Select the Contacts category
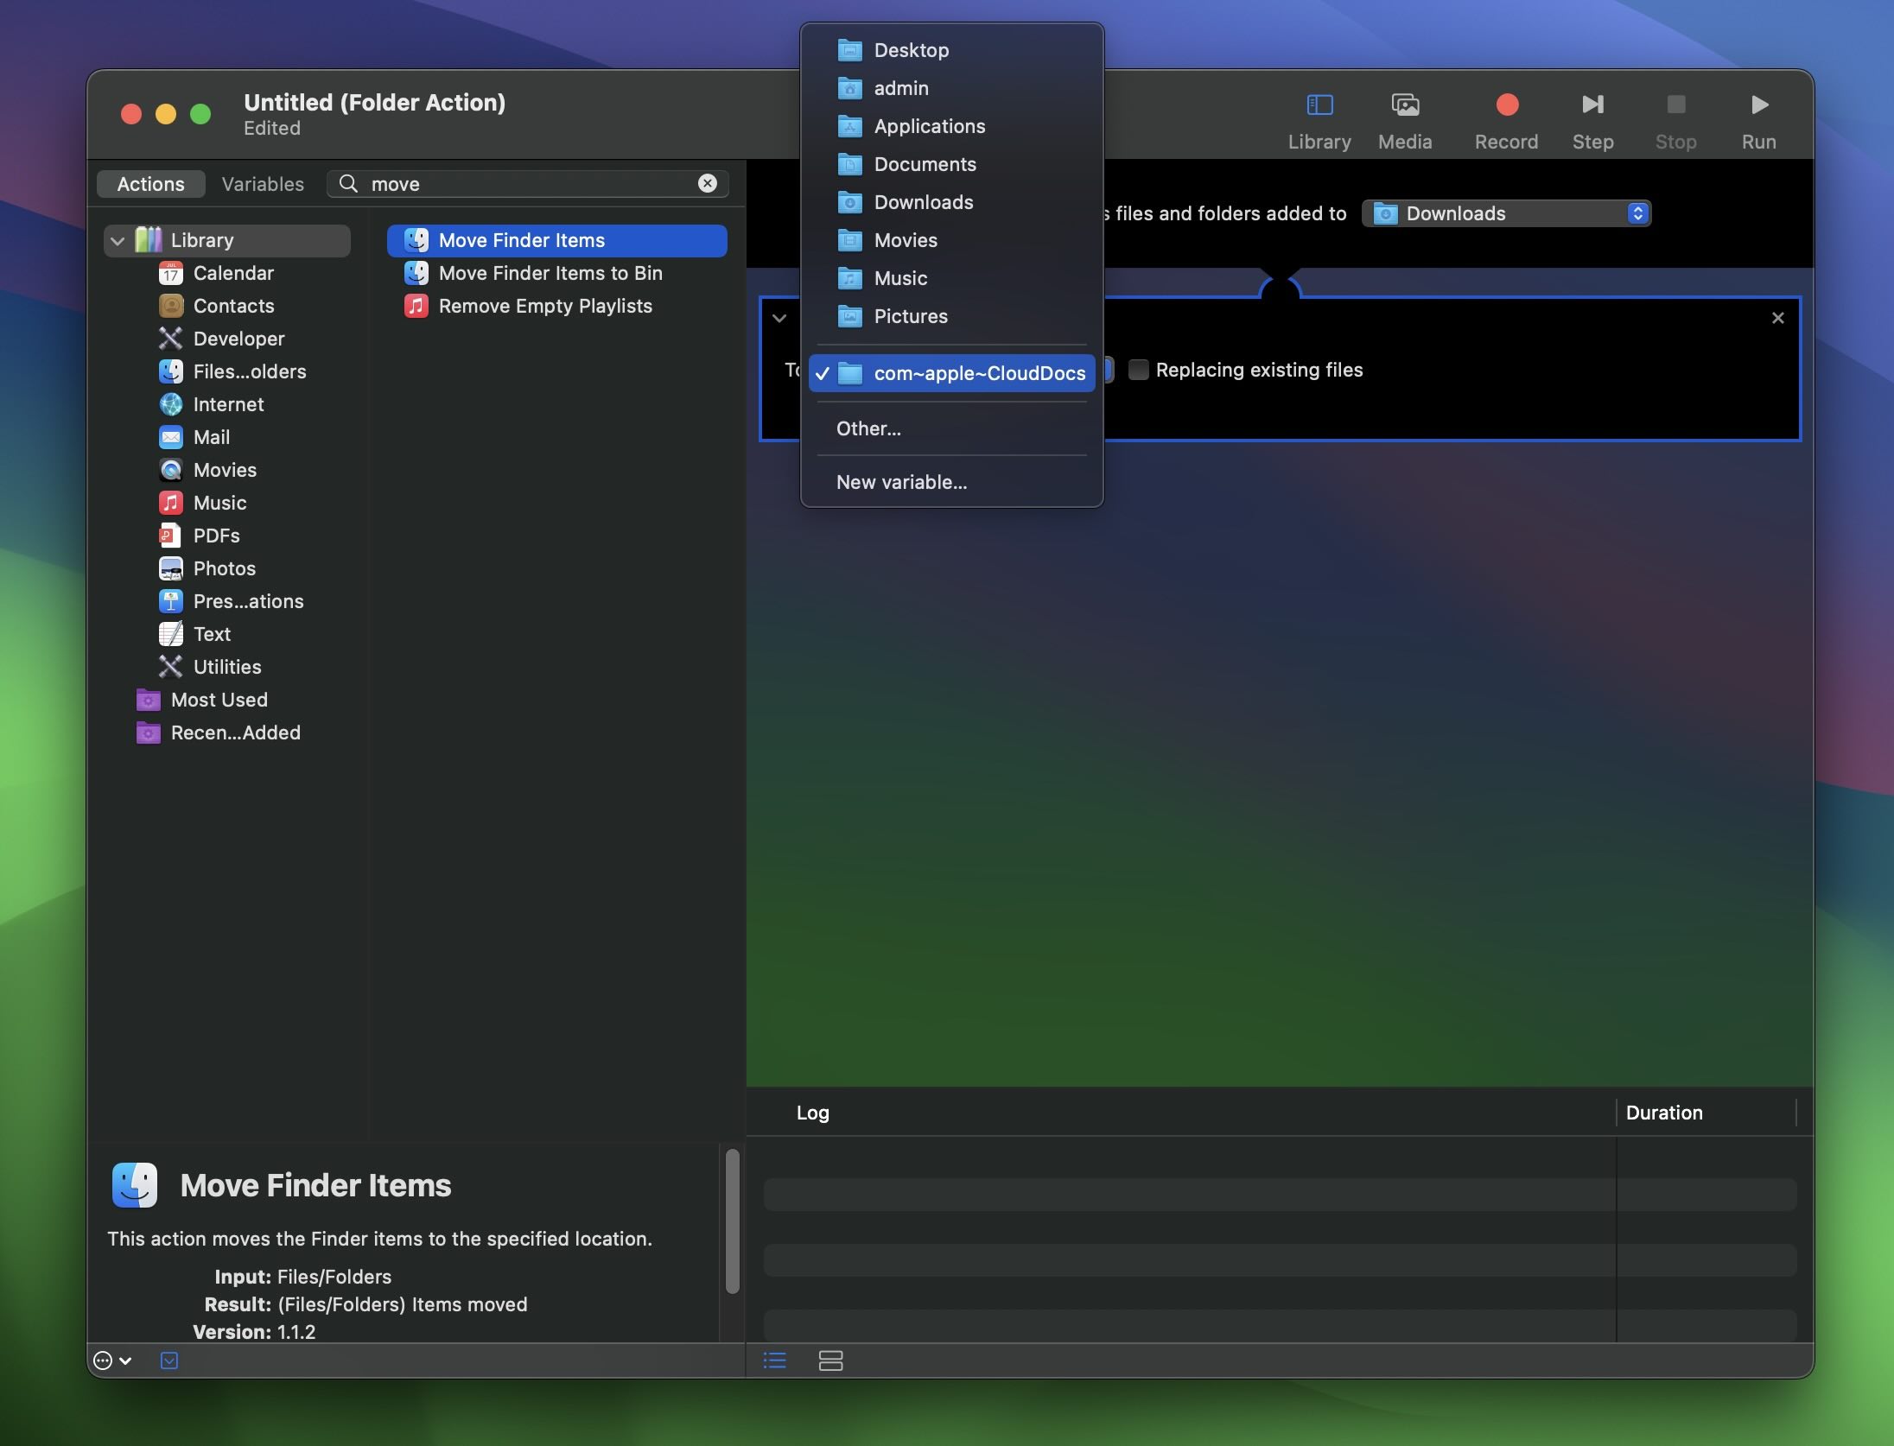The width and height of the screenshot is (1894, 1446). pos(233,306)
